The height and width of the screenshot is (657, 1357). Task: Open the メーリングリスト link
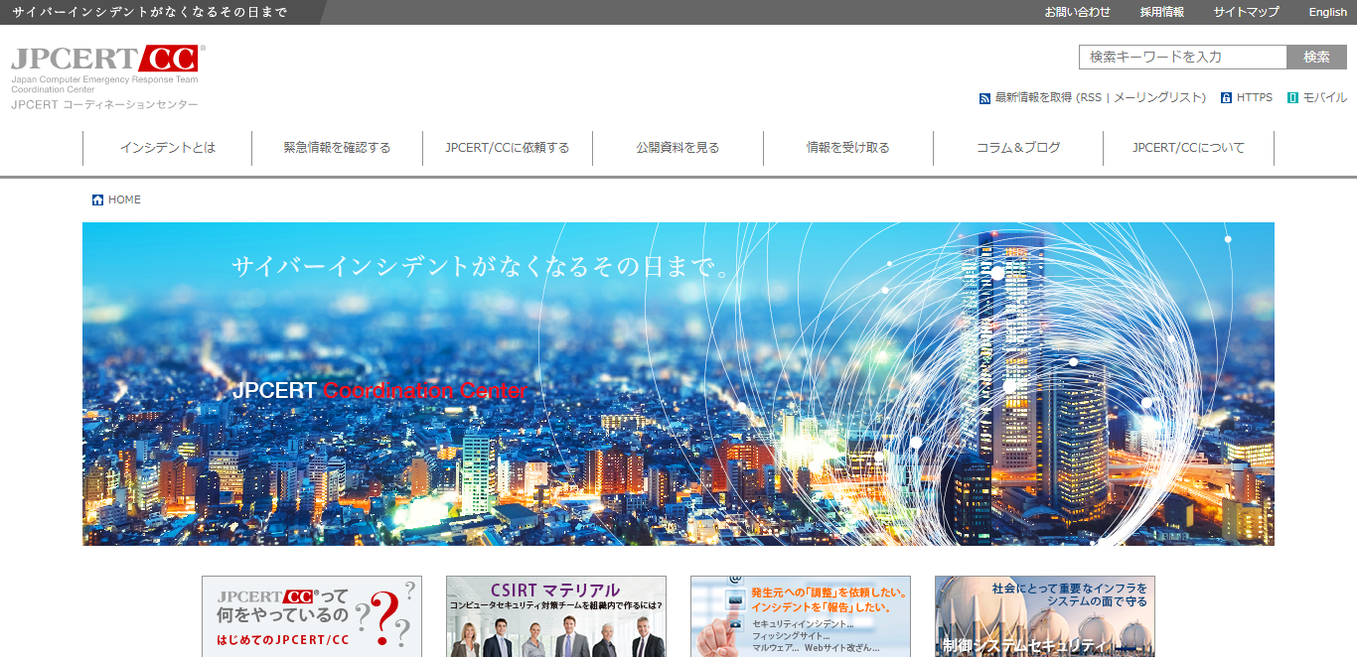[1156, 97]
